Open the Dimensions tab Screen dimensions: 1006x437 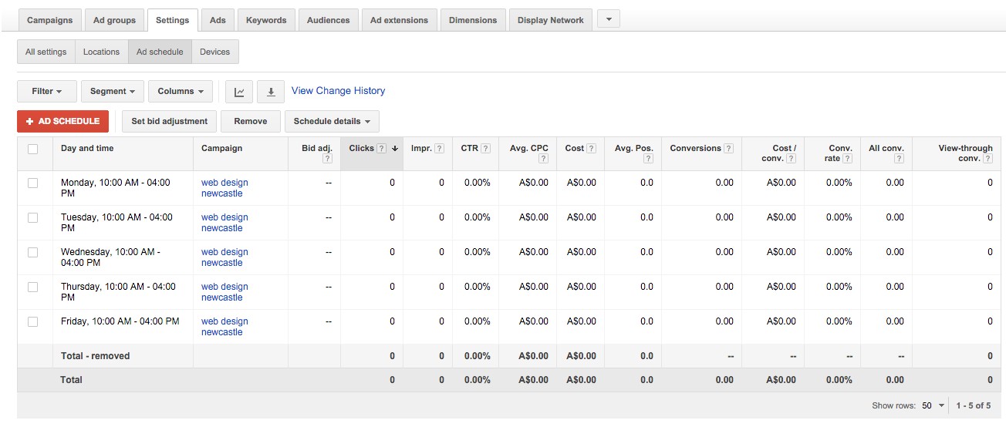click(473, 20)
